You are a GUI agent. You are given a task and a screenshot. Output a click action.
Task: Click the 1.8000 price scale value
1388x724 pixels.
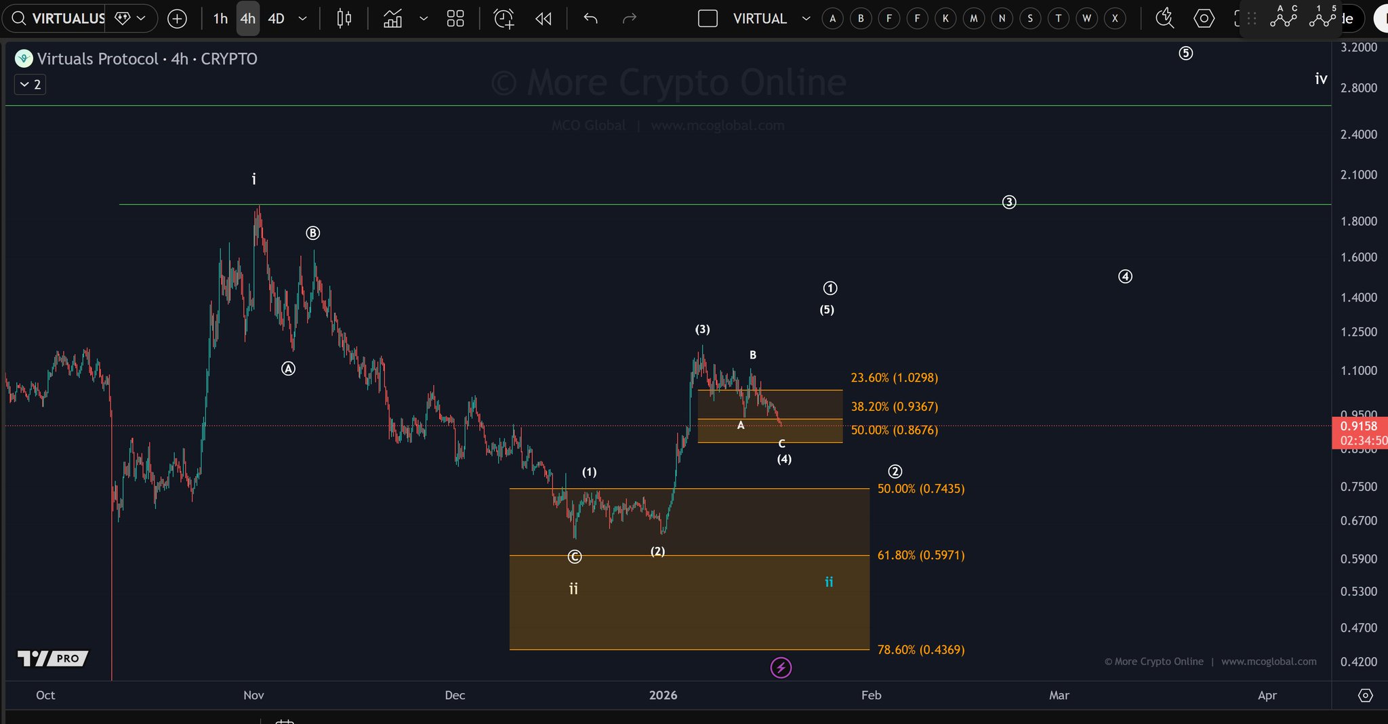coord(1359,221)
